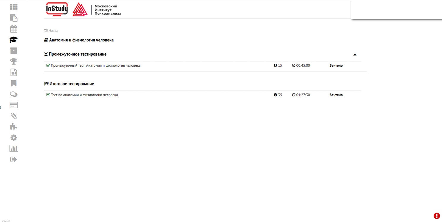
Task: Click the credit card payments icon
Action: click(14, 105)
